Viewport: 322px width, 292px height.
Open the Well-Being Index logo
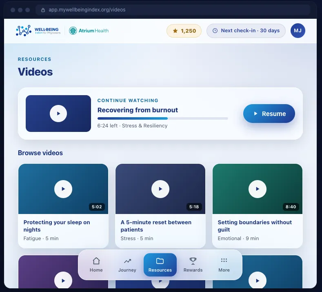click(x=38, y=31)
